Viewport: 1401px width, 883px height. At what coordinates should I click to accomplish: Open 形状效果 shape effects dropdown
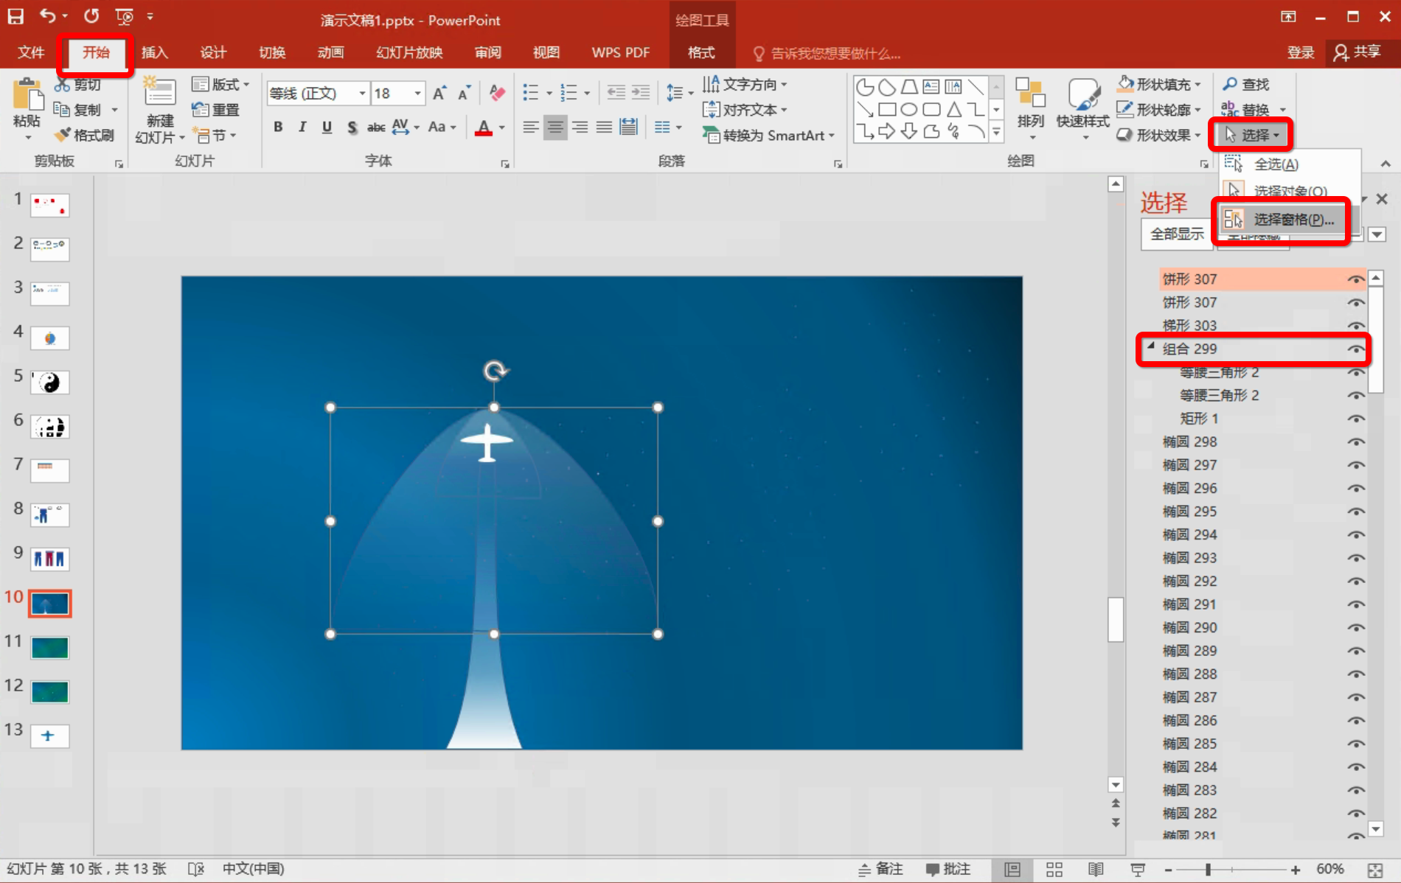coord(1159,135)
